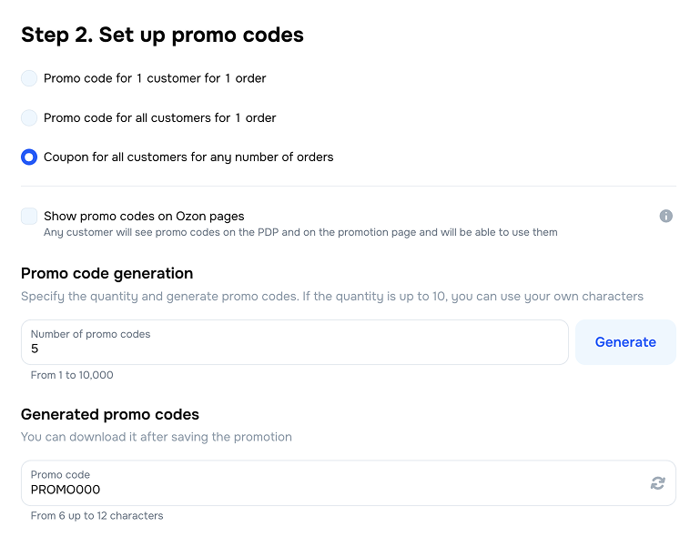Click the Generate button
Viewport: 700px width, 547px height.
click(625, 342)
